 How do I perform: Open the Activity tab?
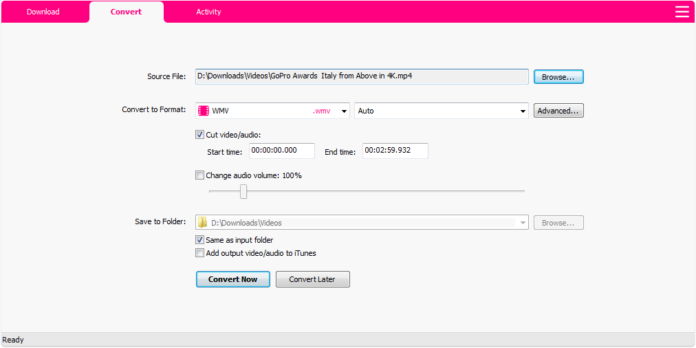pos(208,12)
